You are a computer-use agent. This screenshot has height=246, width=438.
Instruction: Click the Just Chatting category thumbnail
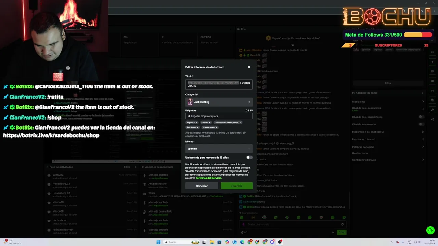click(190, 102)
